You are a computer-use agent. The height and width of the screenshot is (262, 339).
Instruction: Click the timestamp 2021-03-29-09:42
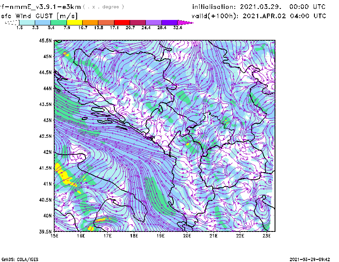tap(310, 259)
